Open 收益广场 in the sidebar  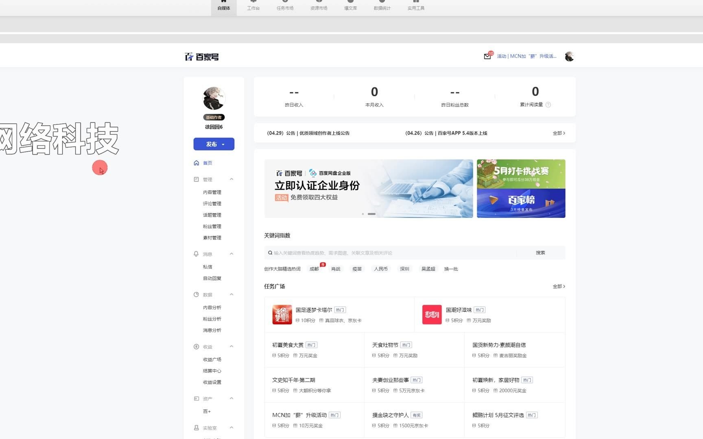[212, 360]
